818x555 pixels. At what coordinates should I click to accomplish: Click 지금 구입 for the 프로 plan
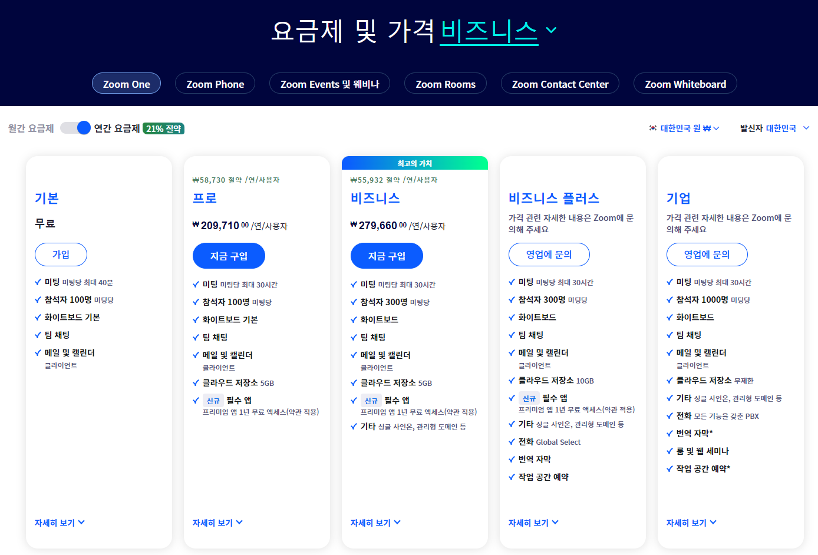click(x=229, y=256)
